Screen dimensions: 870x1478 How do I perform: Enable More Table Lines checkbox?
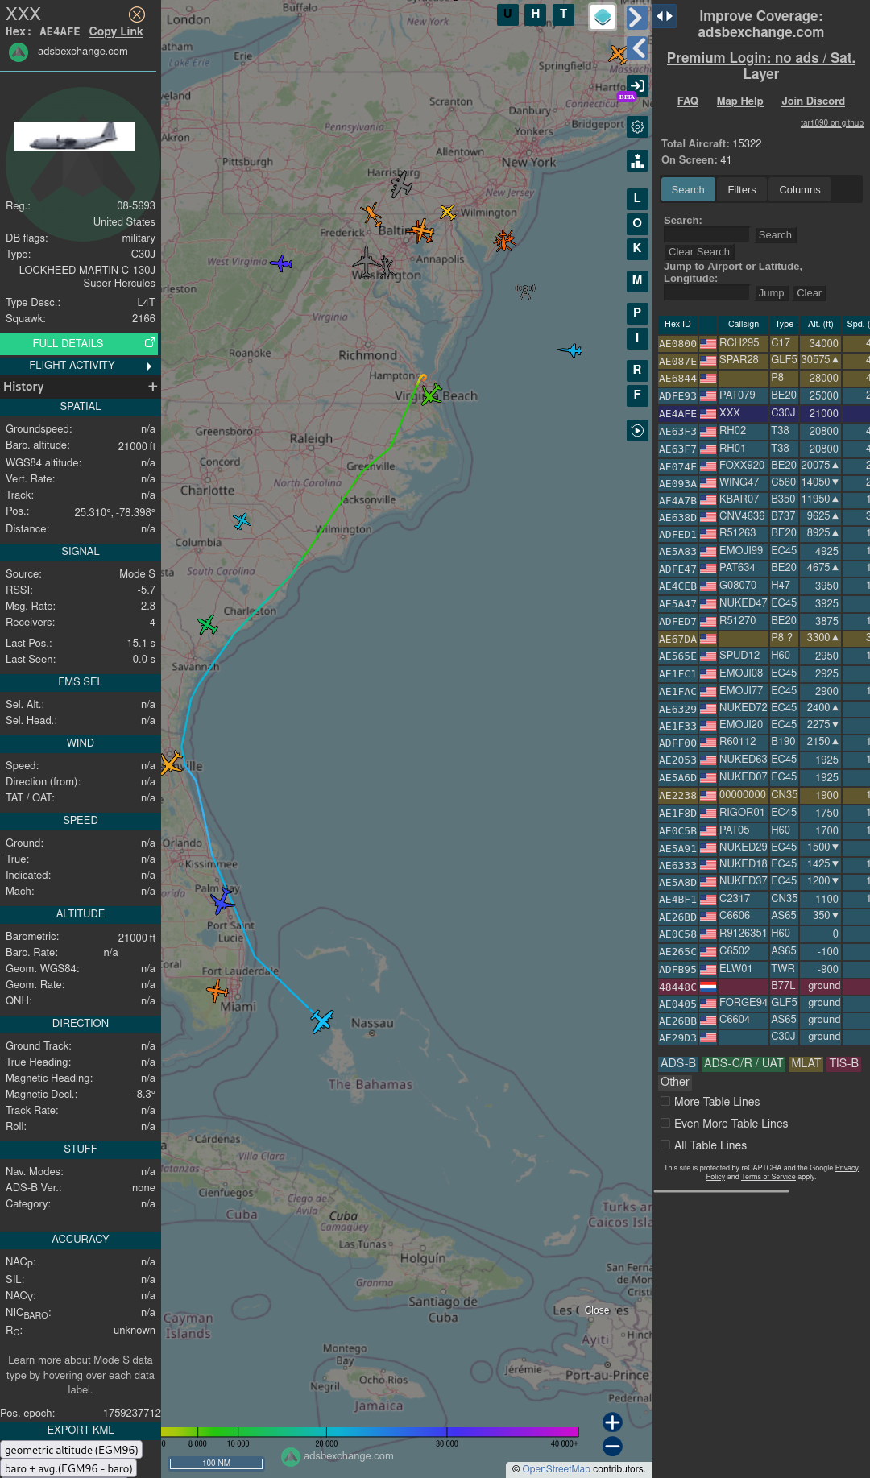(665, 1101)
